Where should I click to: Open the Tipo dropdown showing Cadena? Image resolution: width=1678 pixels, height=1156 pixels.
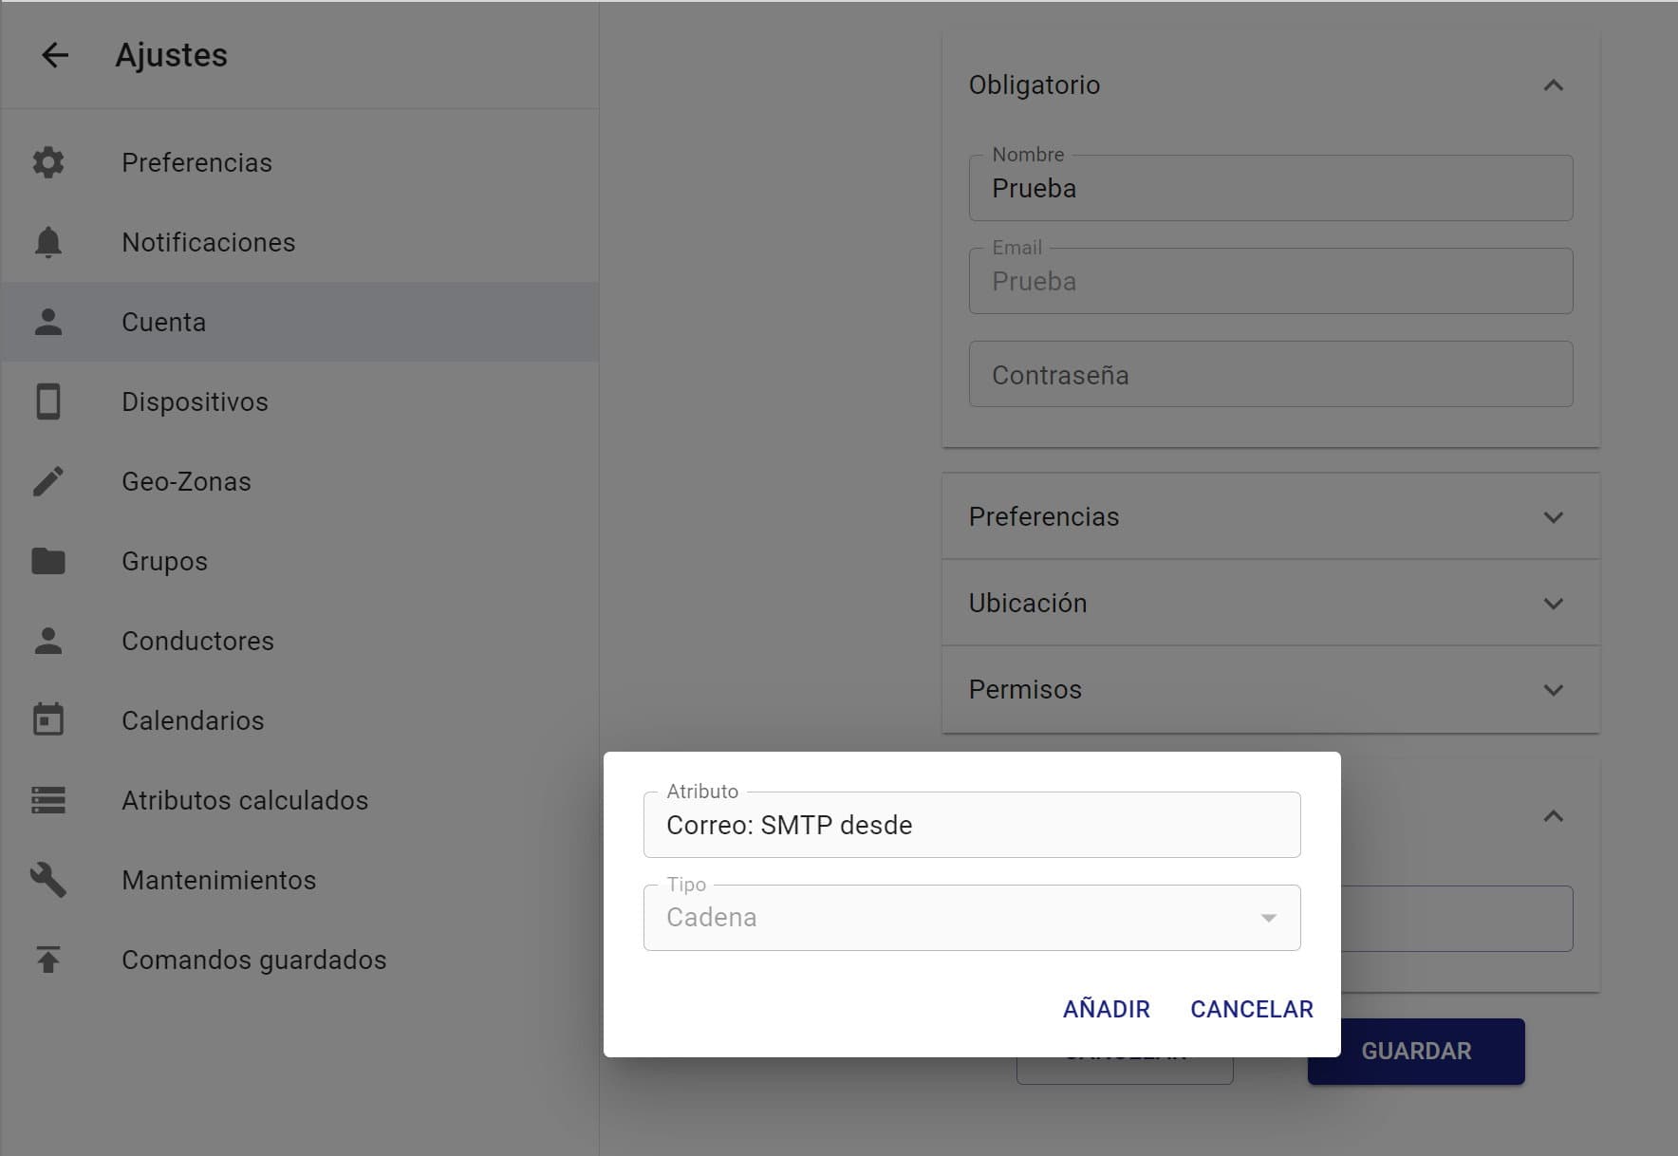[972, 918]
